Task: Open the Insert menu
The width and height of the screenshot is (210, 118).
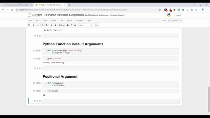Action: [x=53, y=21]
